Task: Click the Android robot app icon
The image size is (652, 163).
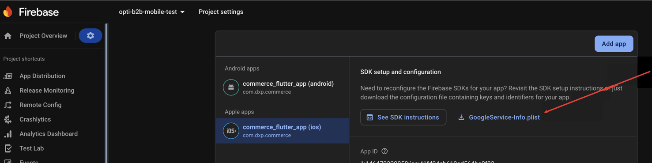Action: (x=231, y=87)
